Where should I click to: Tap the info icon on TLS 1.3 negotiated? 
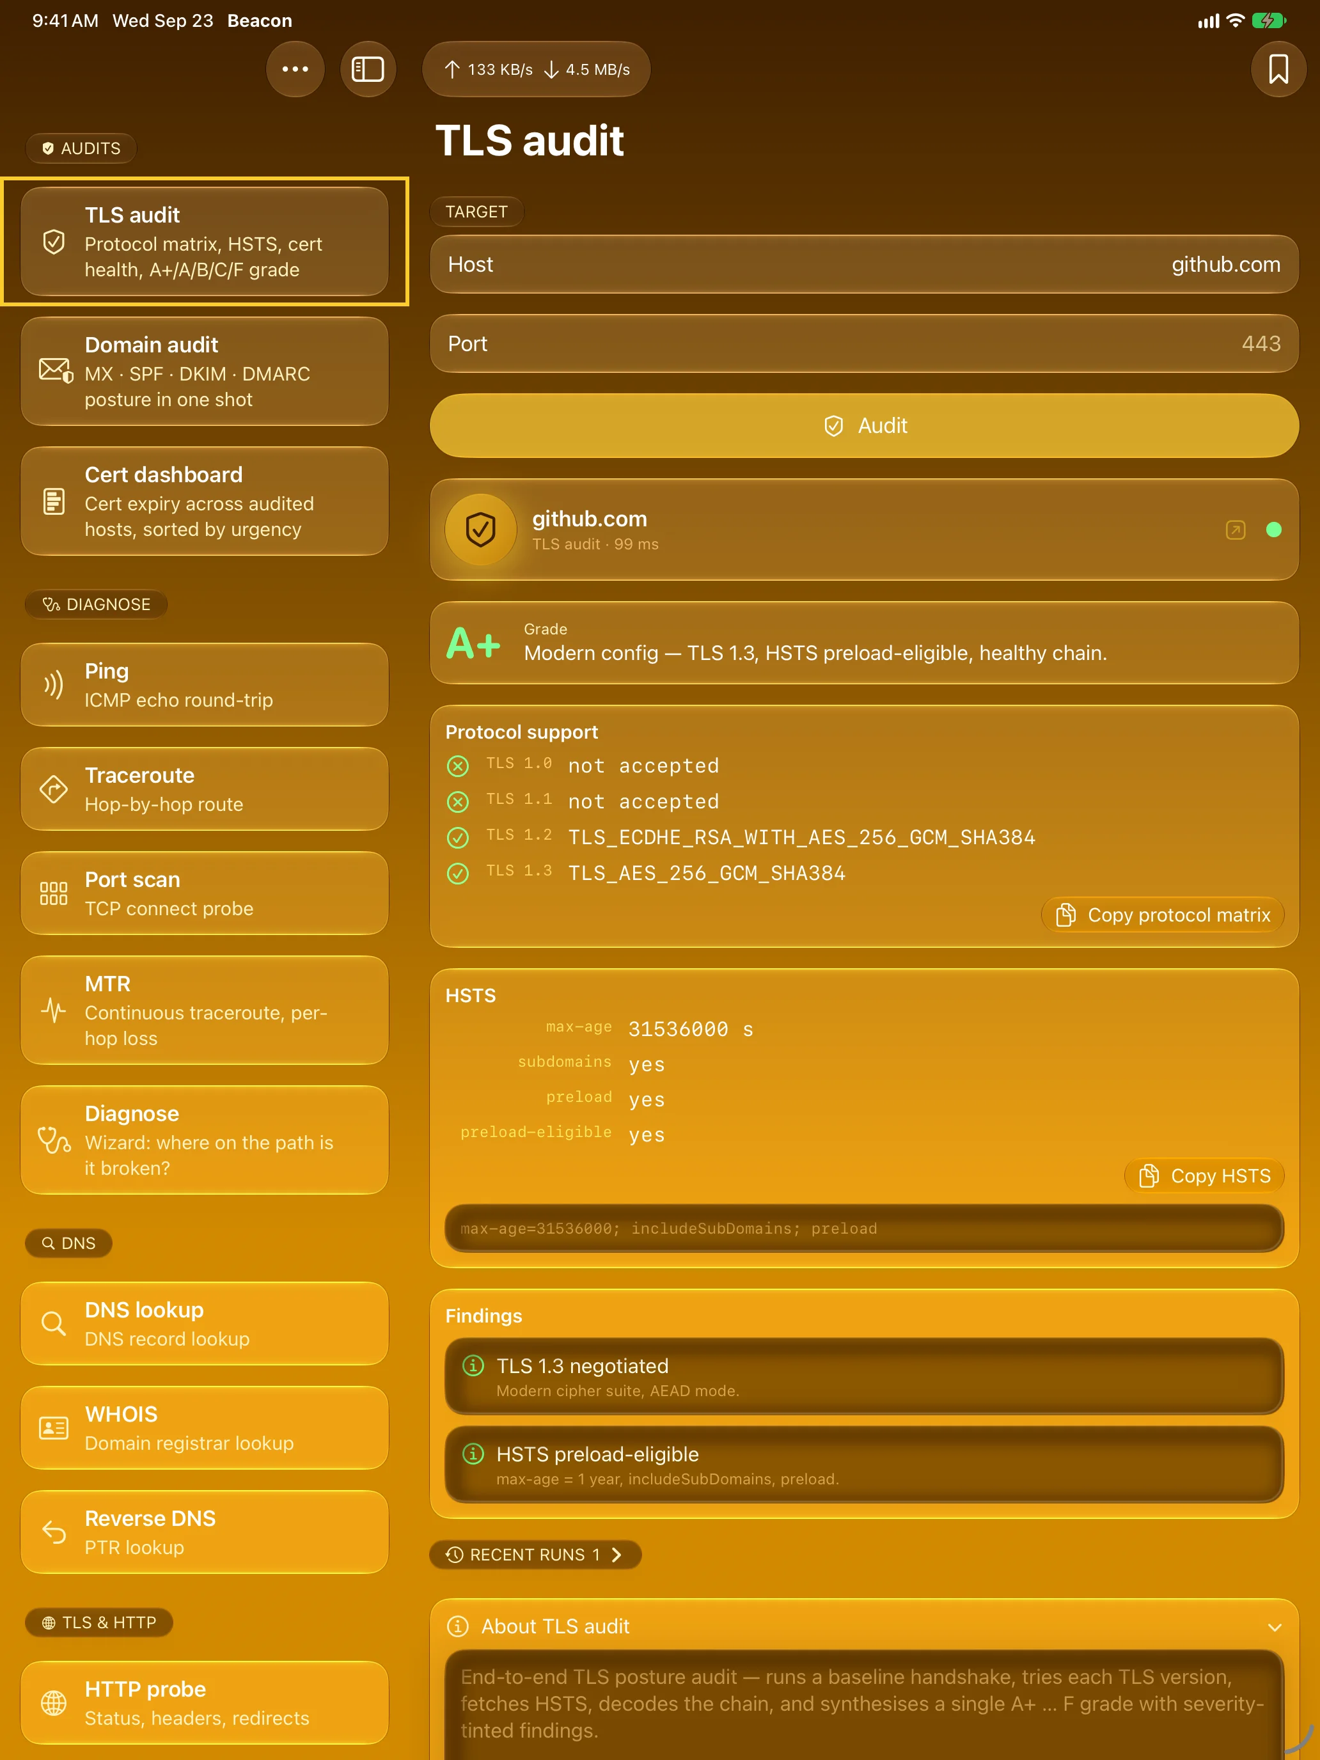point(473,1366)
